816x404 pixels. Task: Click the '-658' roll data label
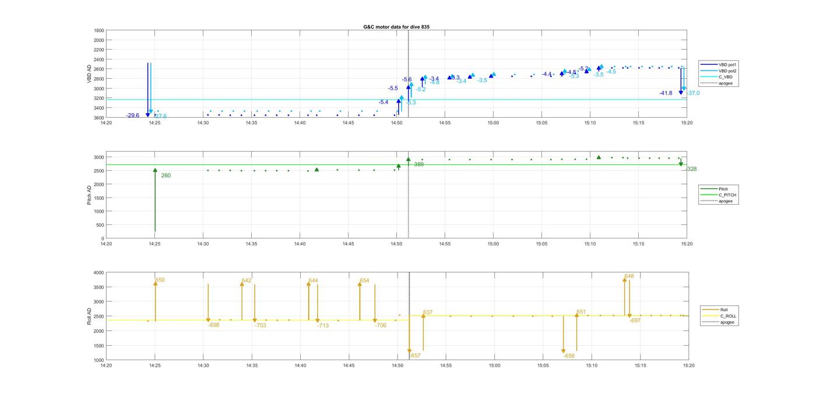coord(569,356)
